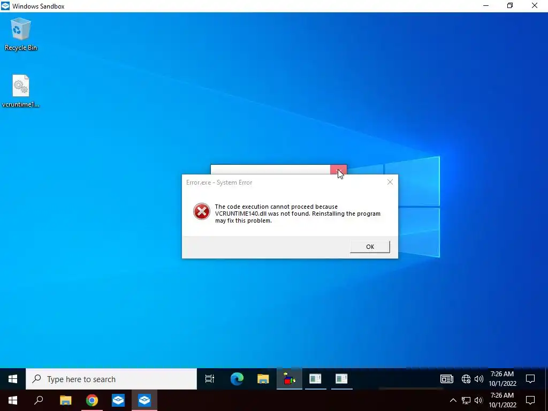The image size is (548, 411).
Task: Close the Windows Sandbox window
Action: coord(535,6)
